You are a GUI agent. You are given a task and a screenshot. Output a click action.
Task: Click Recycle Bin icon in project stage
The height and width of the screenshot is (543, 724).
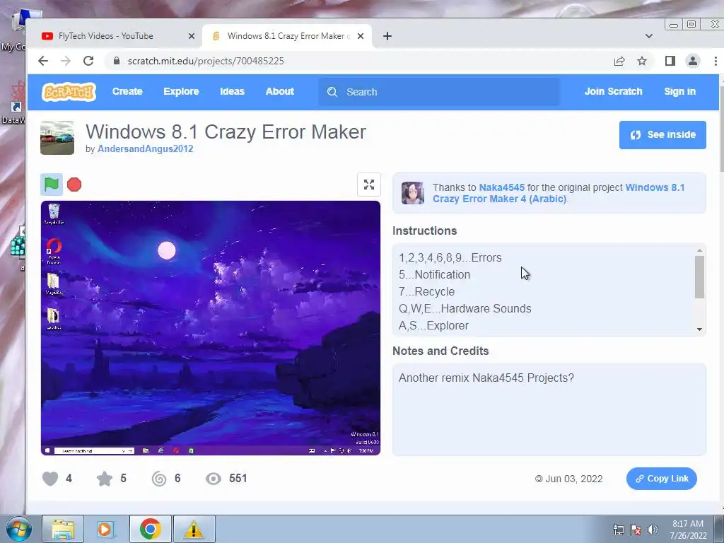tap(54, 214)
